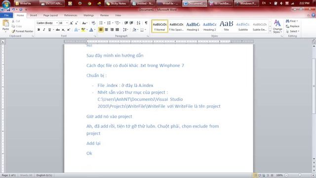The height and width of the screenshot is (178, 316).
Task: Click the tab selector at ruler corner
Action: click(3, 42)
